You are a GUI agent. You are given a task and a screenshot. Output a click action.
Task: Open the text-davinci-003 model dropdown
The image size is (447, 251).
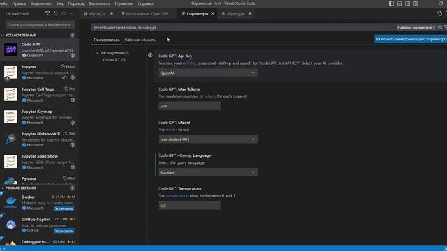[x=208, y=139]
